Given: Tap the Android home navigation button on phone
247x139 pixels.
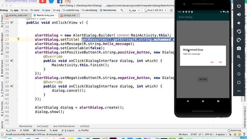Looking at the screenshot, I should pos(203,101).
